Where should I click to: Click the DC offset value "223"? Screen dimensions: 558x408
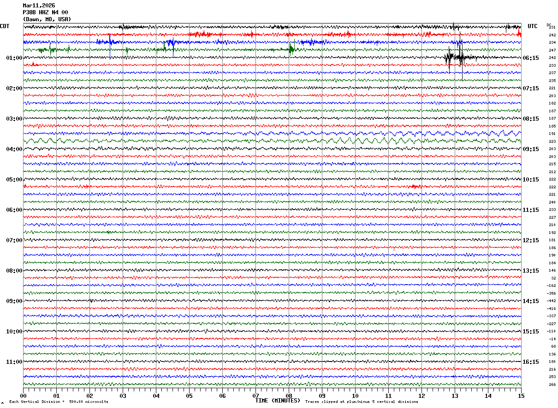pos(552,141)
